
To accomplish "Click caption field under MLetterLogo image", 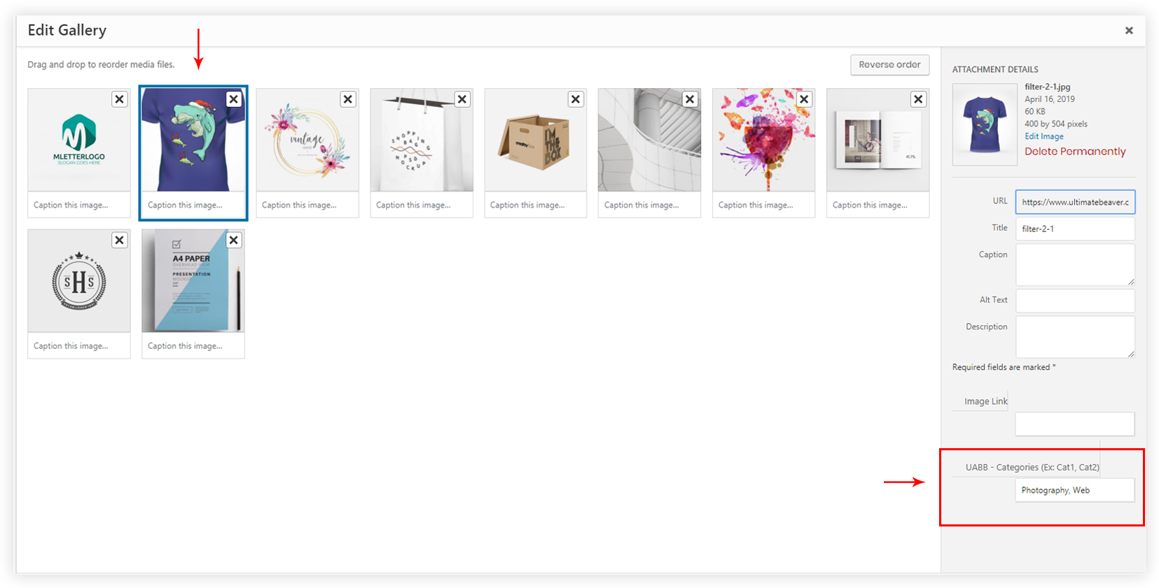I will click(x=79, y=205).
